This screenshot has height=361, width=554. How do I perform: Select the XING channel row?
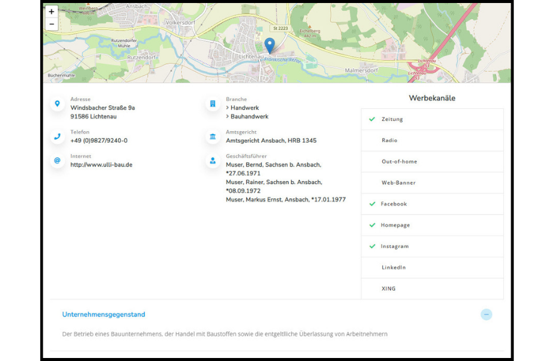[x=432, y=289]
